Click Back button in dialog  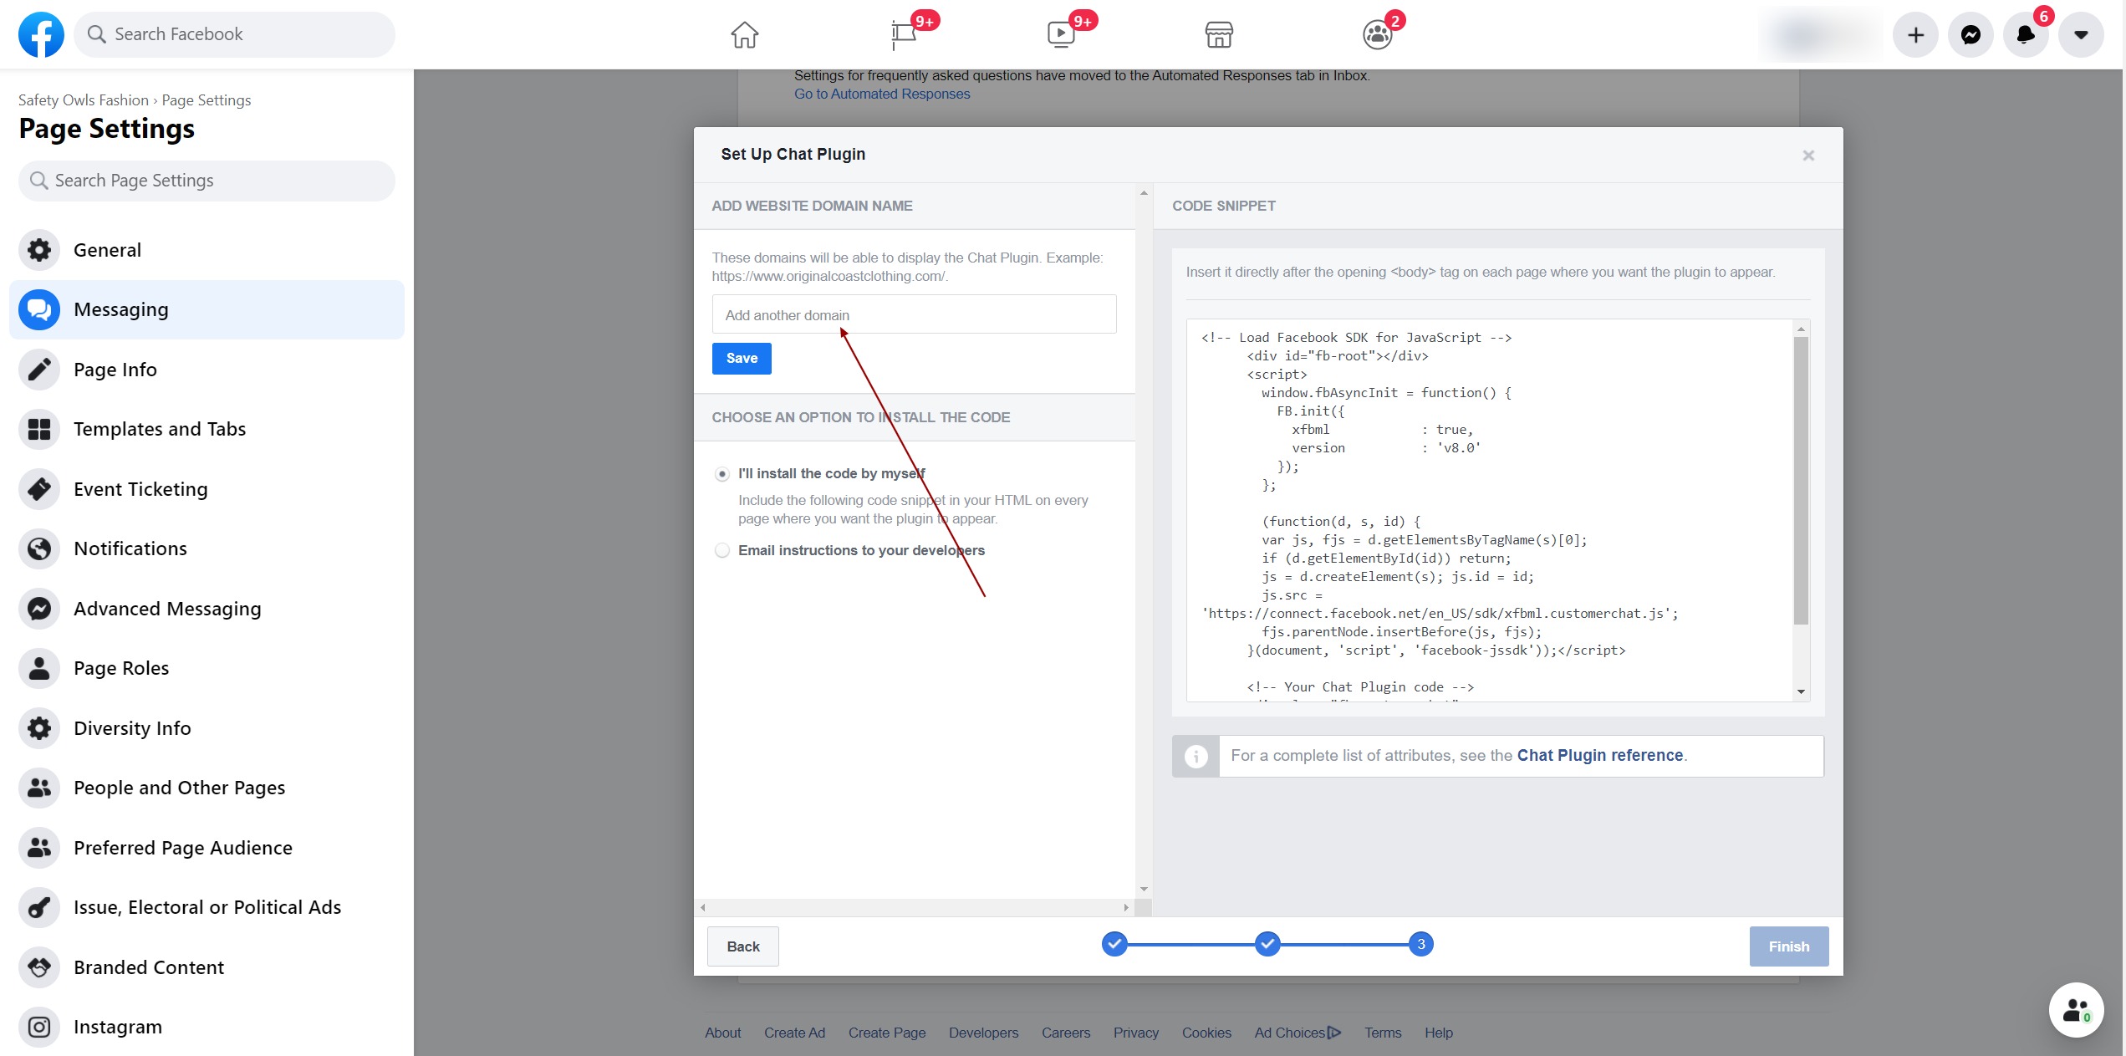click(742, 946)
